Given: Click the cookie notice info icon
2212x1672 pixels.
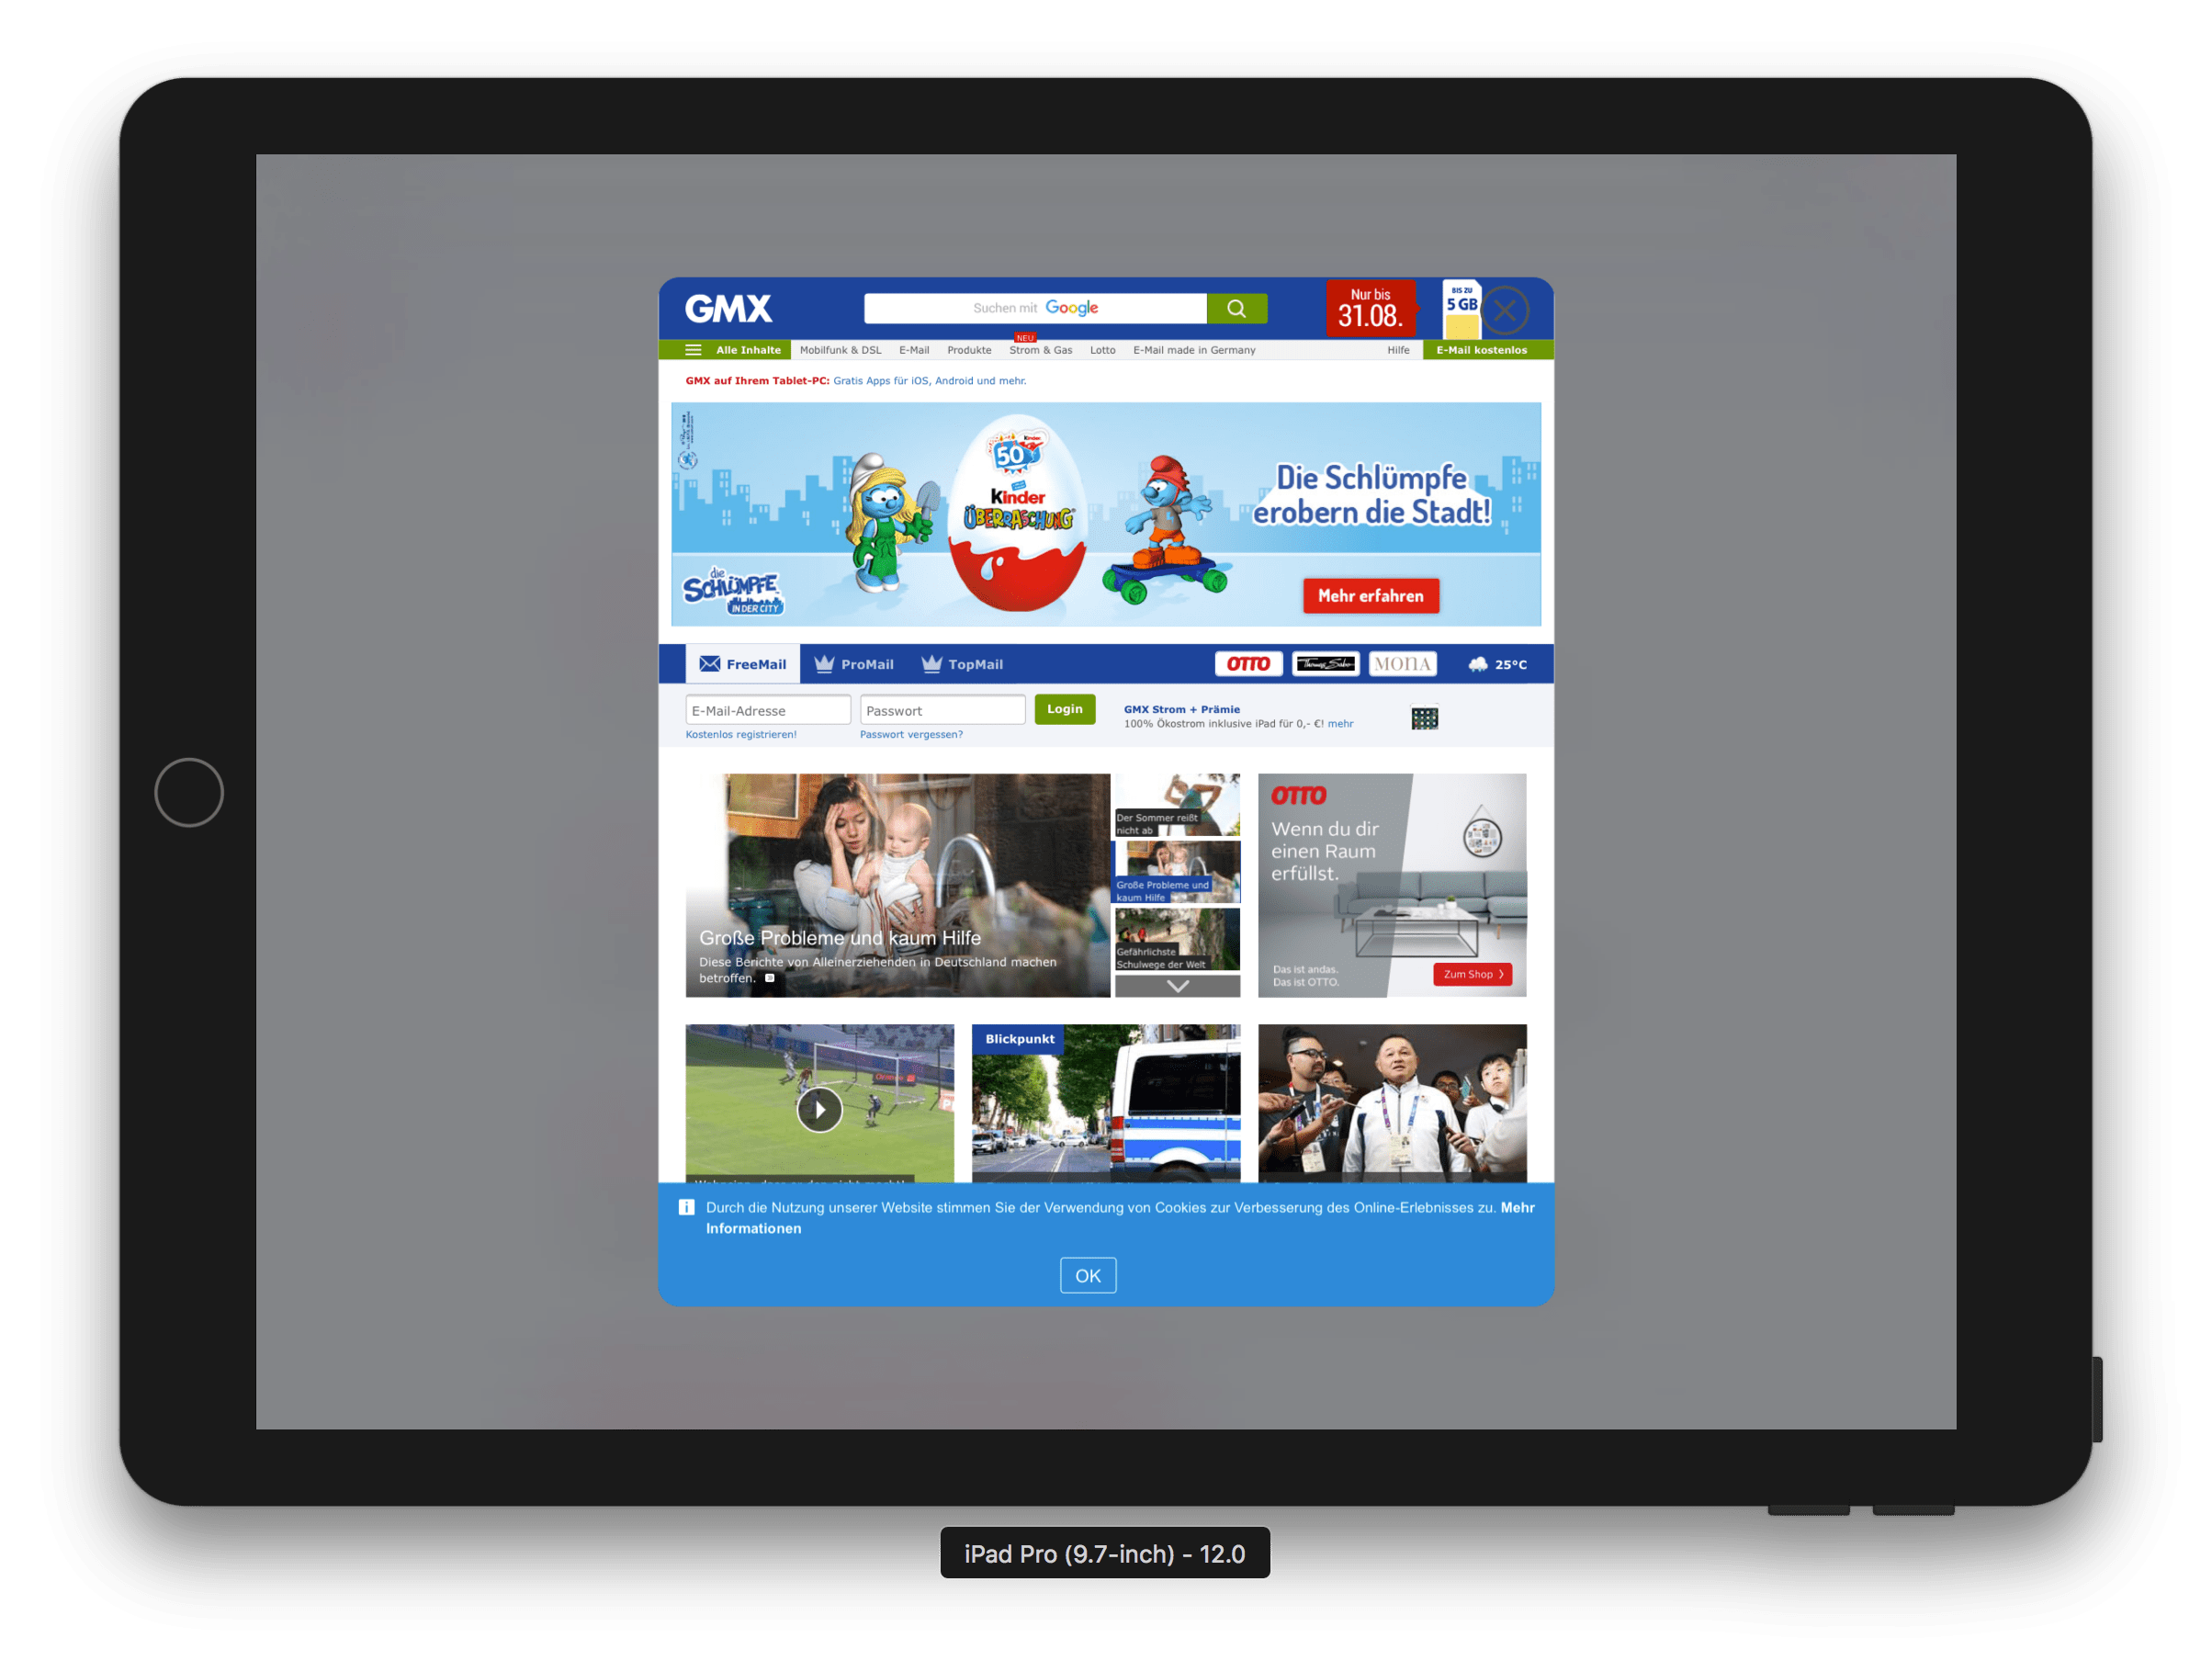Looking at the screenshot, I should (x=686, y=1207).
